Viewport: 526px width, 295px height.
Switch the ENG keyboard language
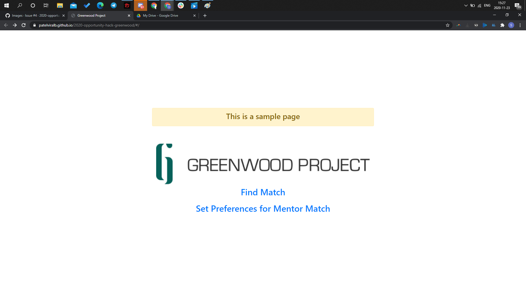pos(487,5)
